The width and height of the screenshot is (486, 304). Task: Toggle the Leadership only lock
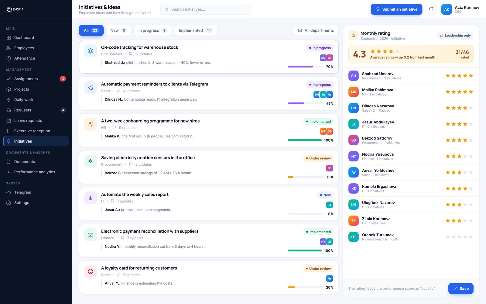[x=455, y=35]
